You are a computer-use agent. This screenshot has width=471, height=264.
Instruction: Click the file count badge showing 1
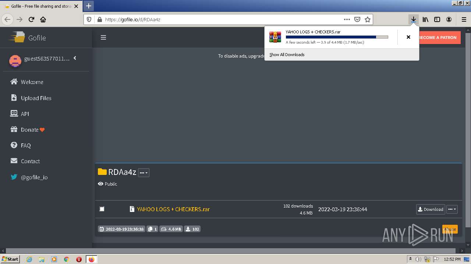[x=152, y=229]
